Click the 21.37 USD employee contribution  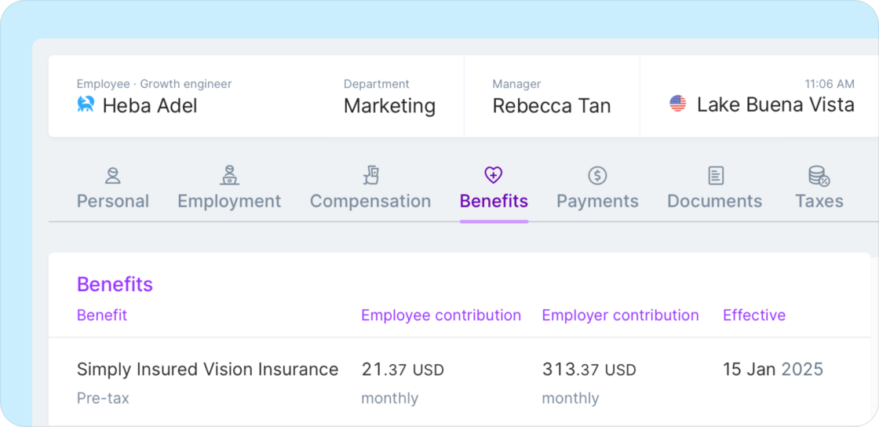coord(403,369)
